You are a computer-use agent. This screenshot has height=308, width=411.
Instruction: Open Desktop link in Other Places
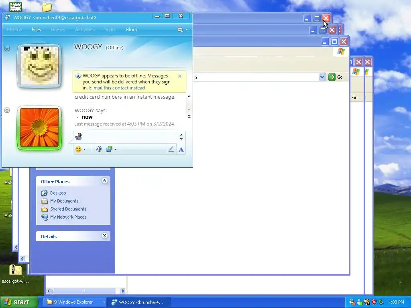click(58, 193)
